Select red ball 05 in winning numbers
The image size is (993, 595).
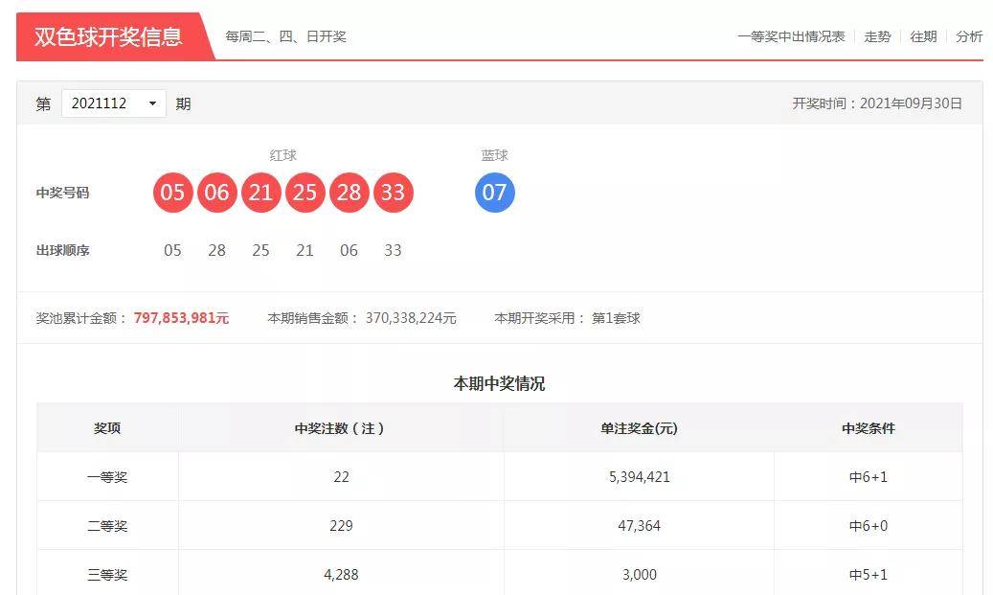[x=173, y=192]
